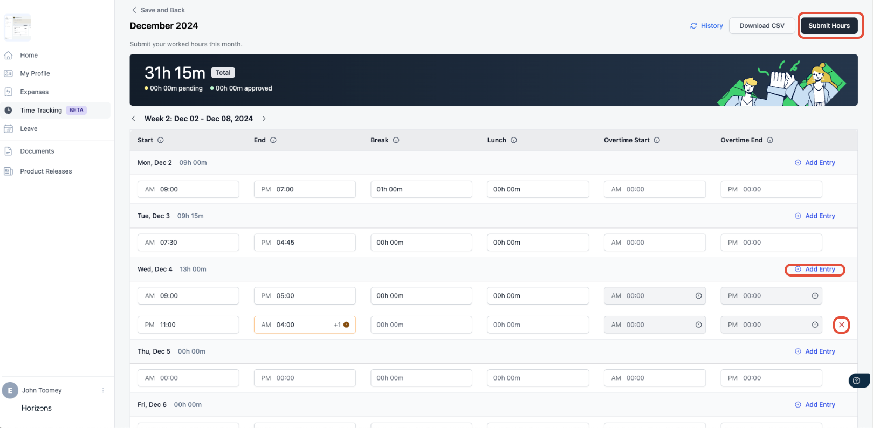This screenshot has height=428, width=873.
Task: Click info icon next to Overtime Start
Action: tap(657, 140)
